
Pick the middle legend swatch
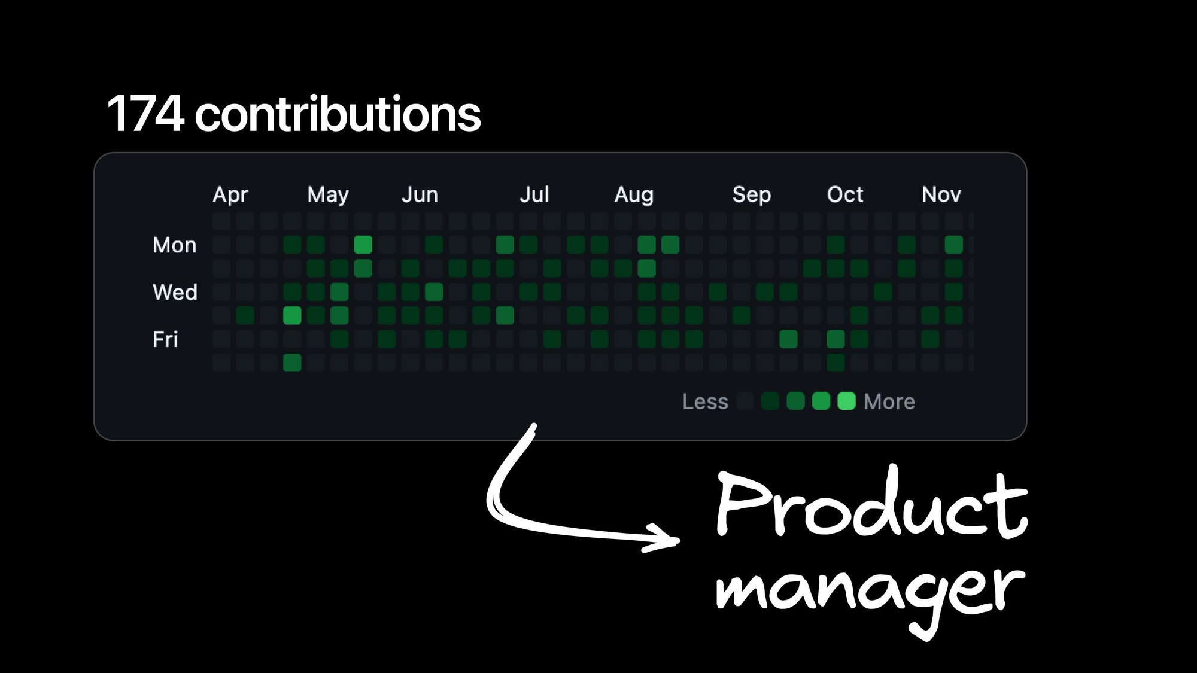pos(795,401)
